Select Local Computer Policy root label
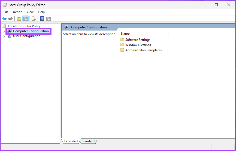This screenshot has height=151, width=236. tap(24, 26)
